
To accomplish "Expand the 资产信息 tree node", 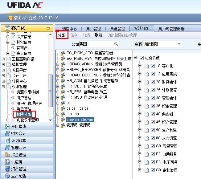I will (8, 37).
